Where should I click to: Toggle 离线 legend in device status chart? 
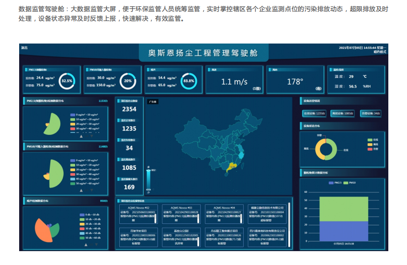coord(373,144)
